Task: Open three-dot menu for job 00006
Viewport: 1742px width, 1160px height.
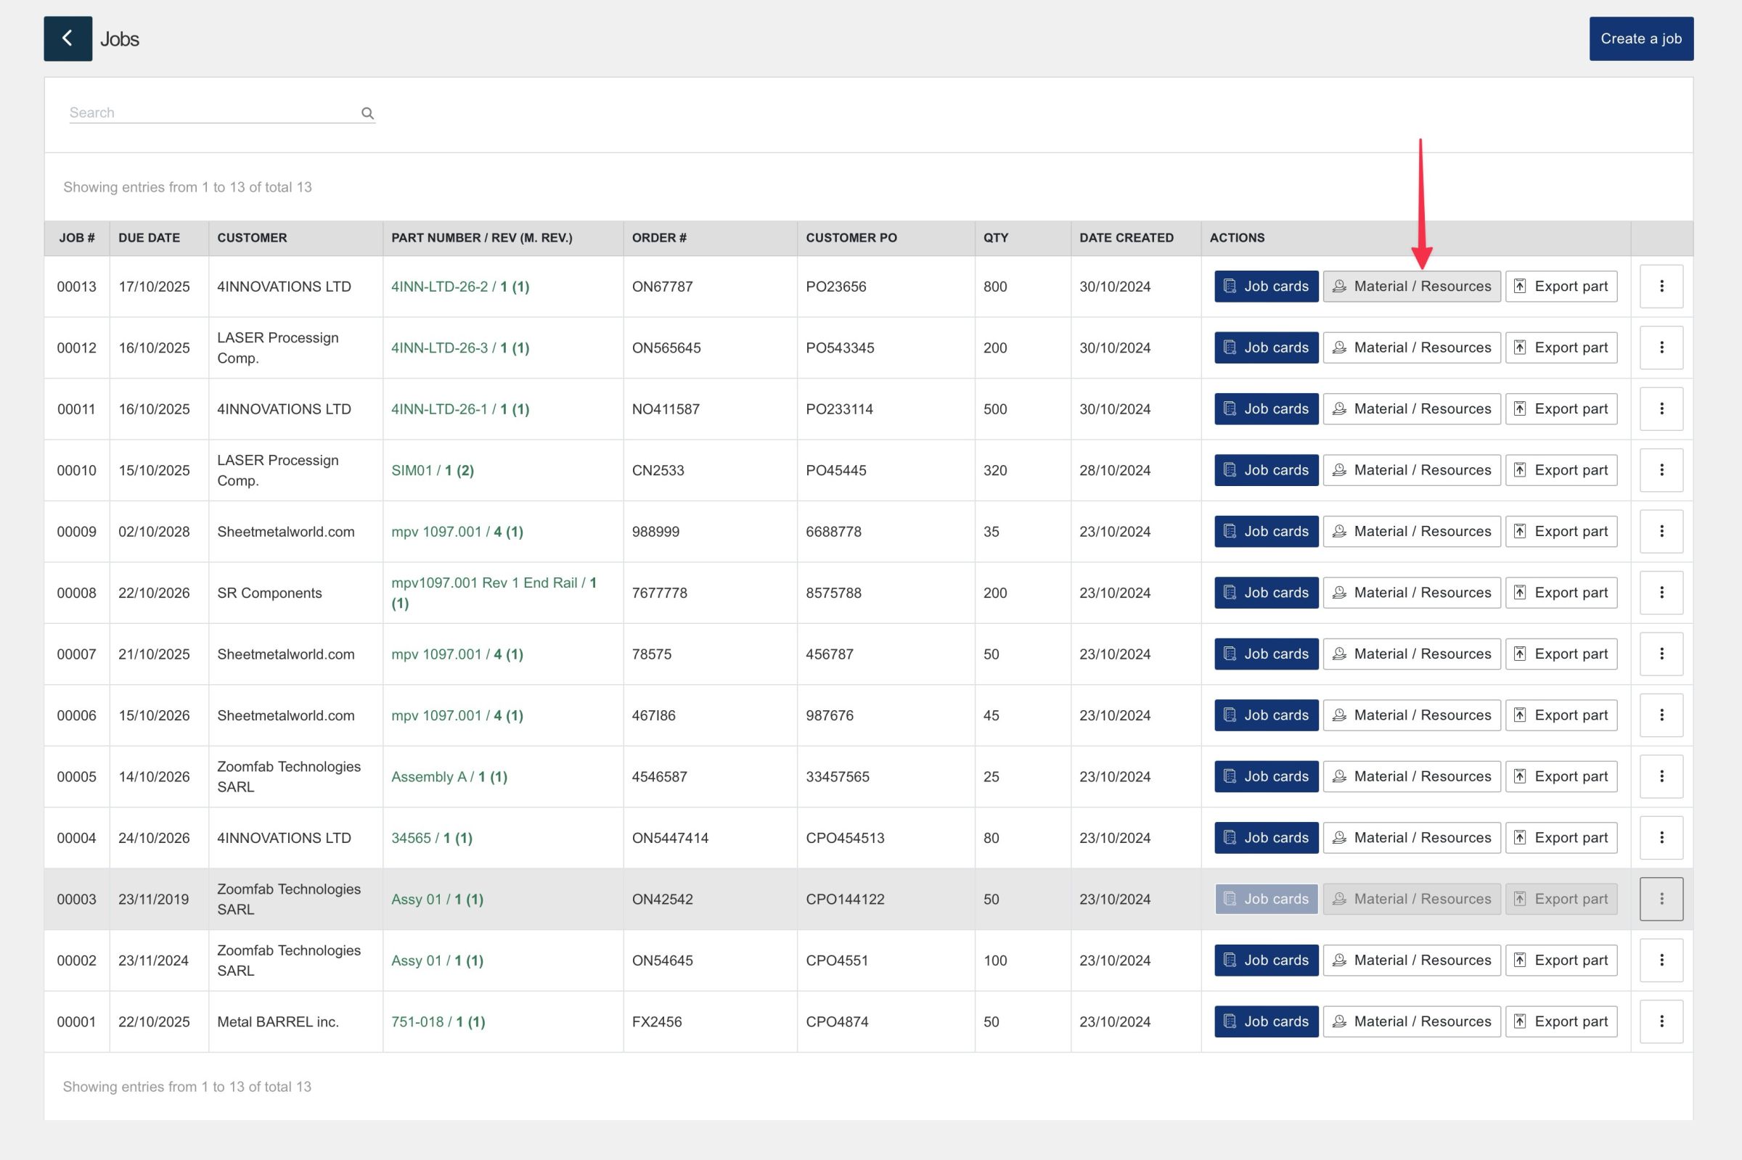Action: (x=1661, y=715)
